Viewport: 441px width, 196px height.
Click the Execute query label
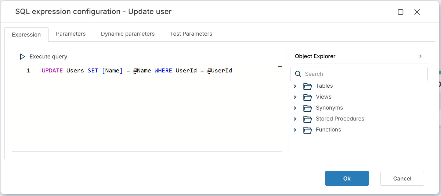click(x=48, y=57)
